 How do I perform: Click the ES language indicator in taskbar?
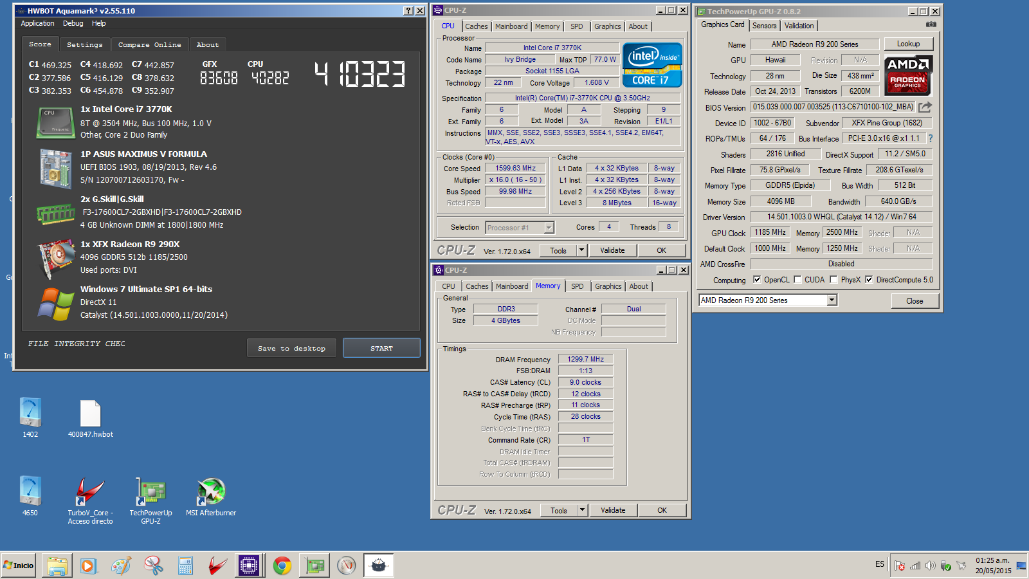(880, 564)
